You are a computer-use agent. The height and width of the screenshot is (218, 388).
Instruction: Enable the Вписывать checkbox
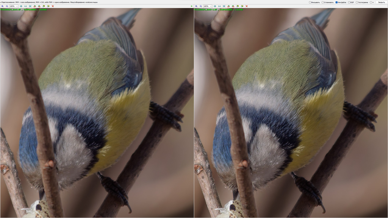click(310, 2)
